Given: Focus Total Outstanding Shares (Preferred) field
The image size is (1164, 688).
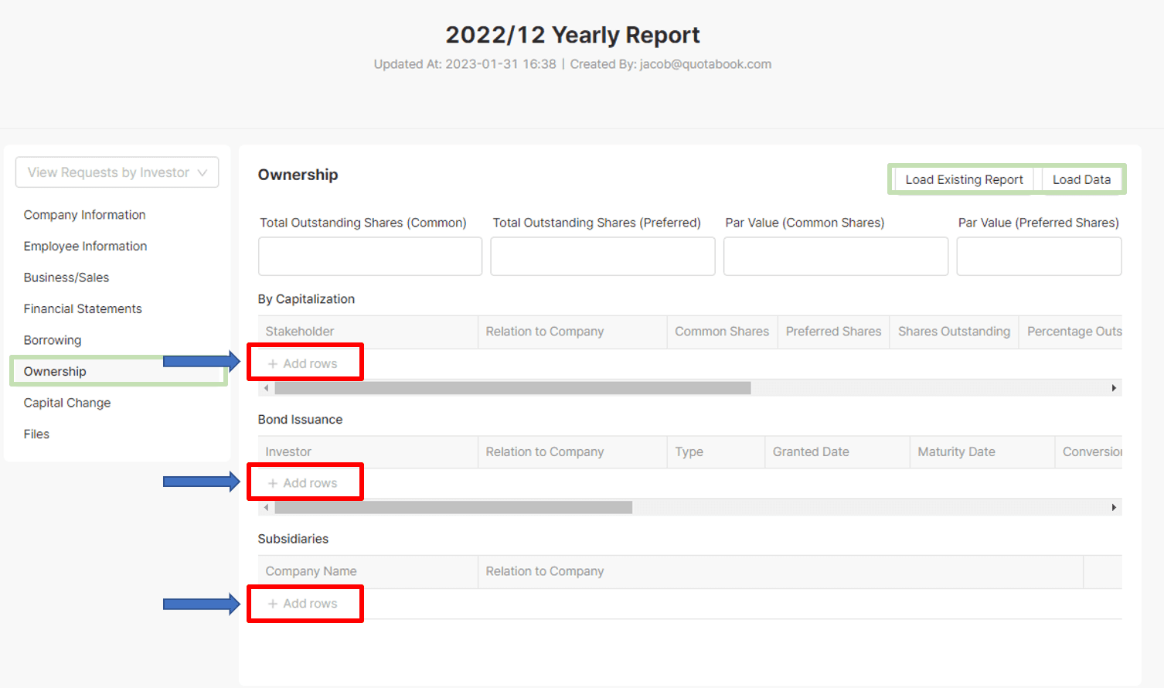Looking at the screenshot, I should point(603,256).
